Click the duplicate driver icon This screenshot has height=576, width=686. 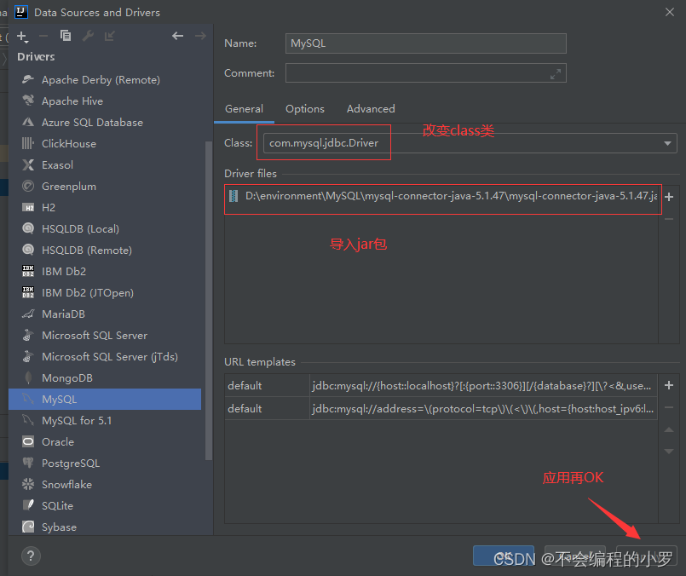66,36
